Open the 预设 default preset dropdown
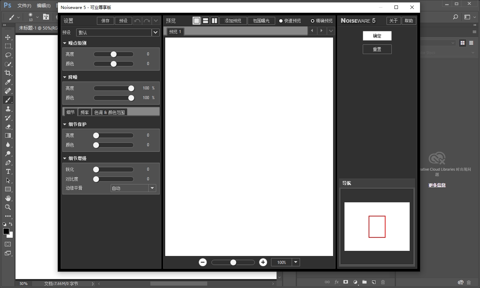 click(156, 32)
